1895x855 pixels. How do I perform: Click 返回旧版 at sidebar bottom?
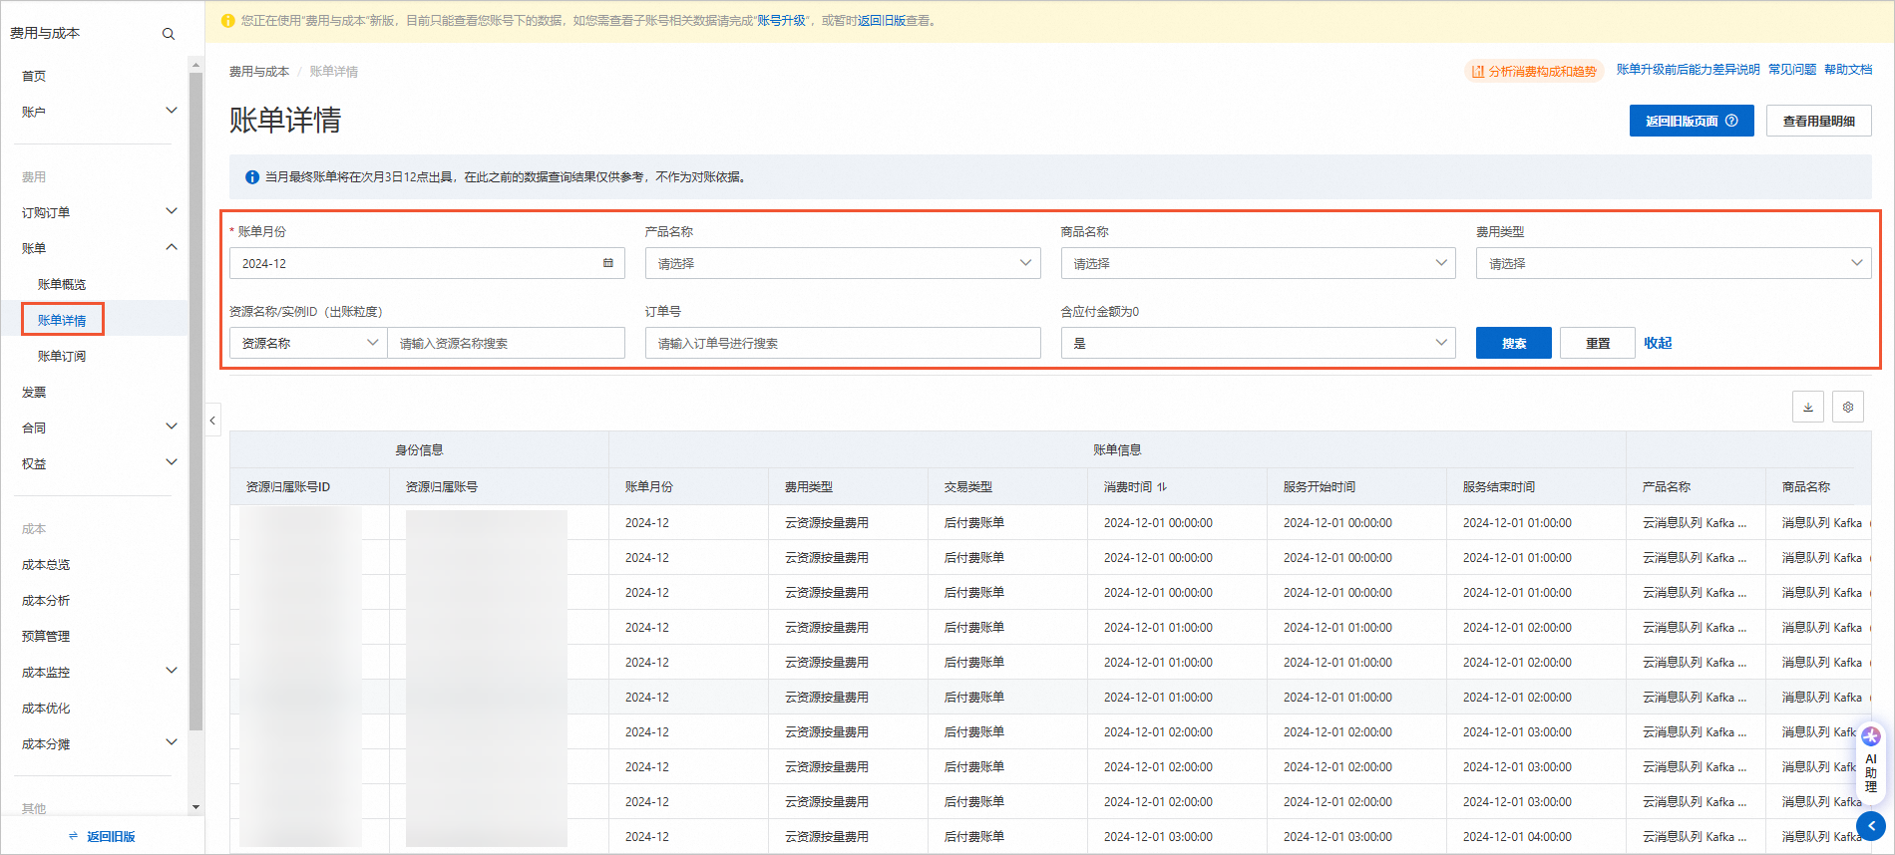pyautogui.click(x=111, y=837)
